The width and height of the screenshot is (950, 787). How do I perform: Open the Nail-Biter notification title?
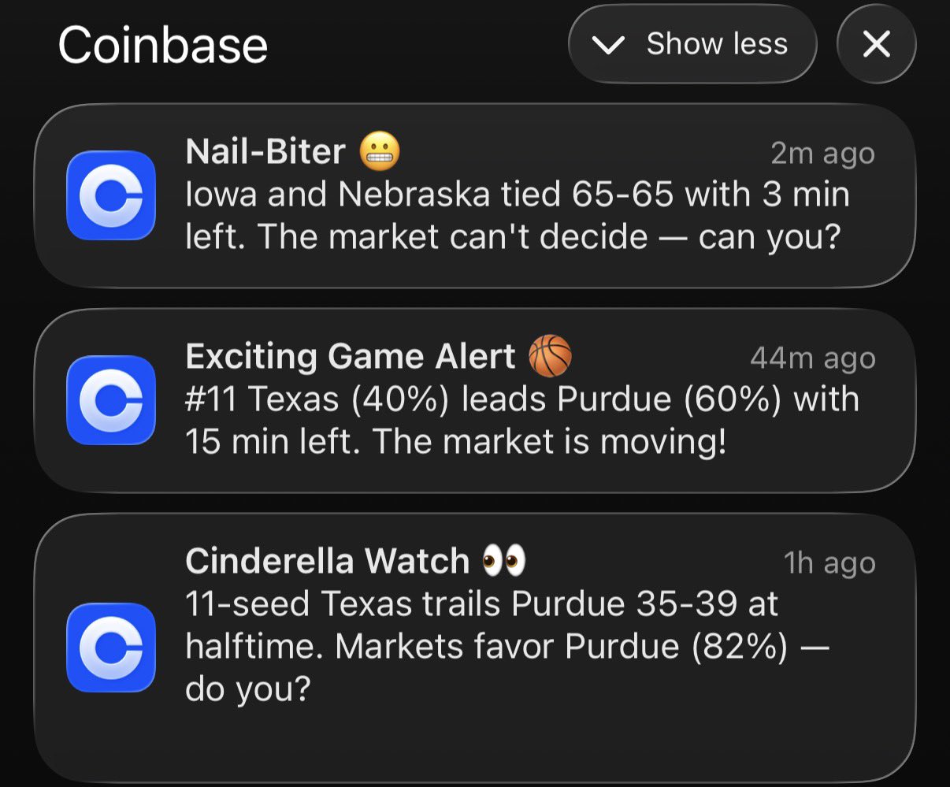click(265, 151)
